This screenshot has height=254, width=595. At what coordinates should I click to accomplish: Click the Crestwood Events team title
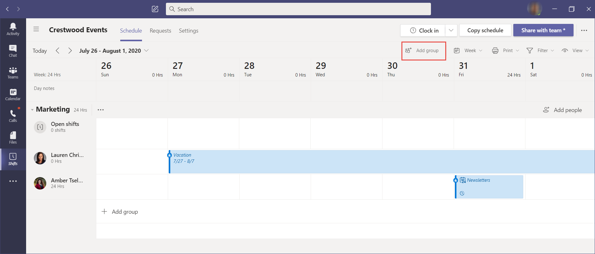point(78,30)
